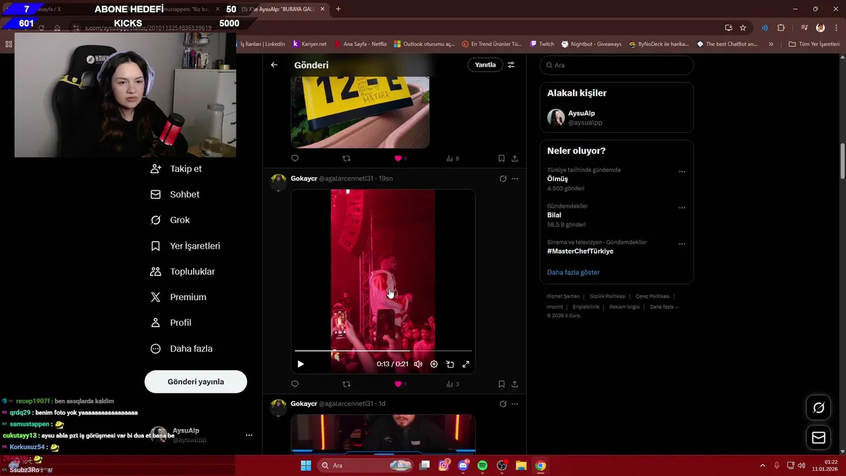Open Grok in the sidebar

click(171, 220)
